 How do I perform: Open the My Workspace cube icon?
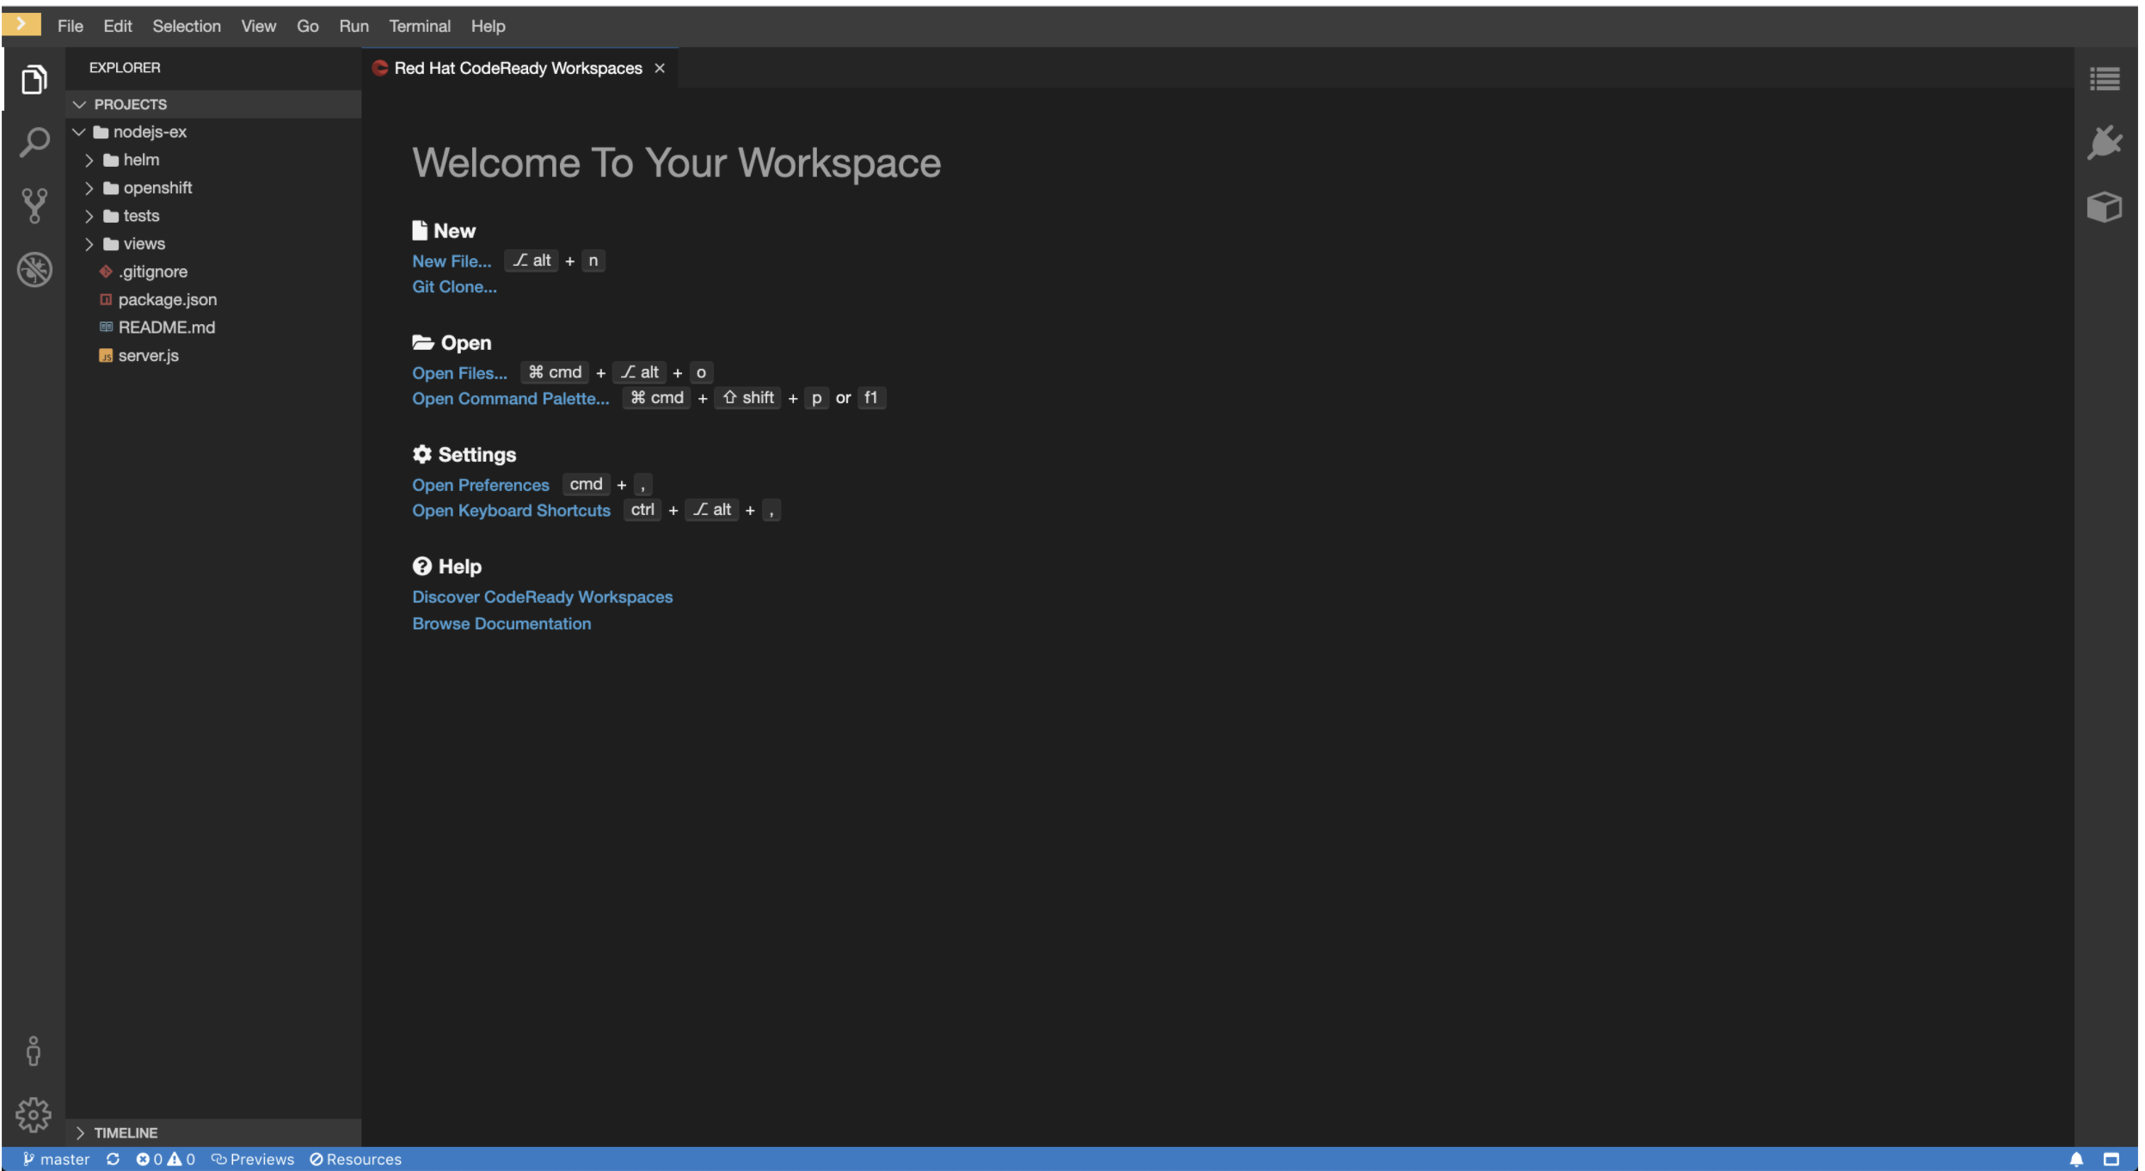tap(2104, 207)
